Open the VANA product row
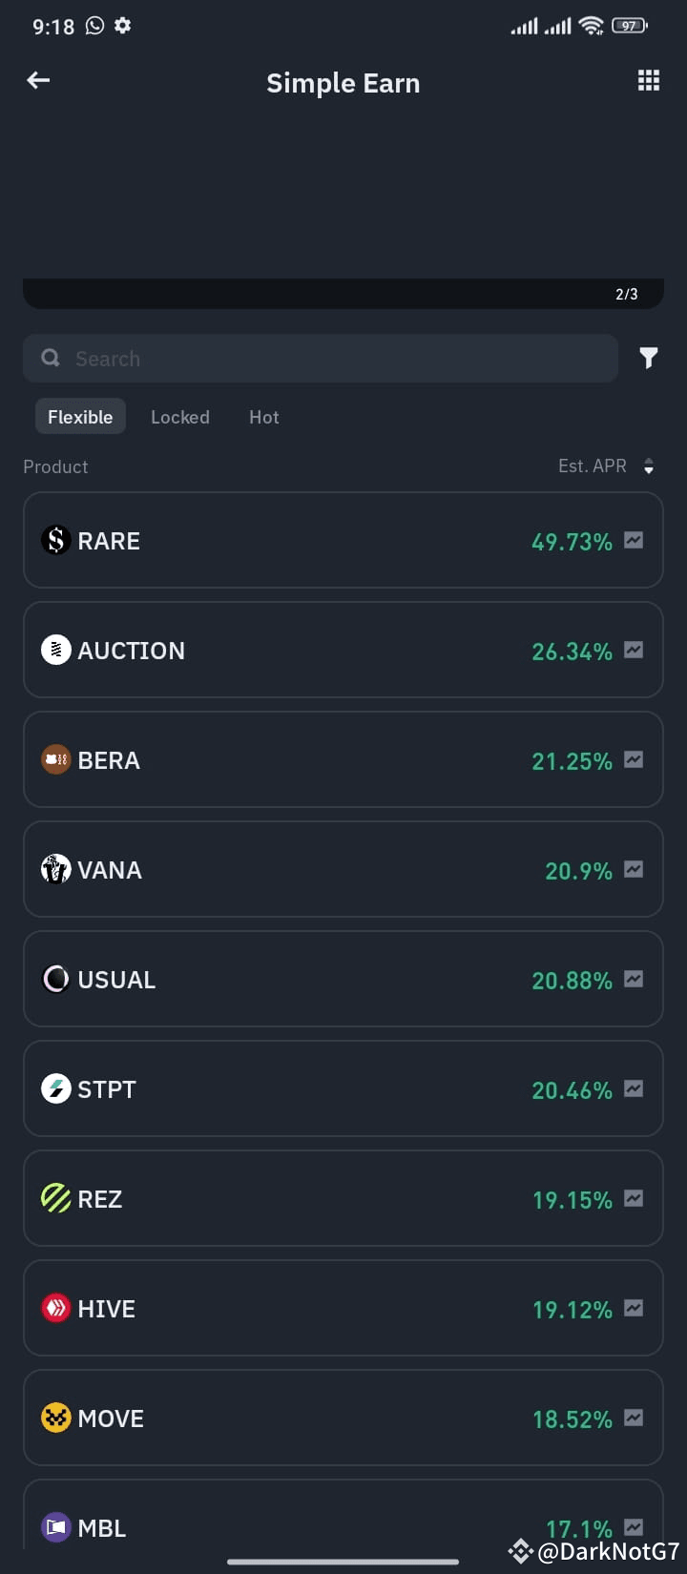The width and height of the screenshot is (687, 1574). 343,869
